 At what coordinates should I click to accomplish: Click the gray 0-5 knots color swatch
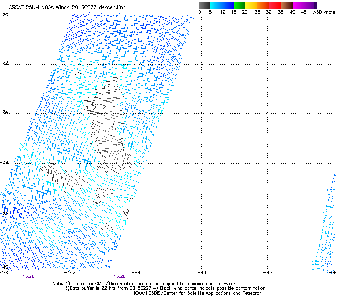(204, 5)
